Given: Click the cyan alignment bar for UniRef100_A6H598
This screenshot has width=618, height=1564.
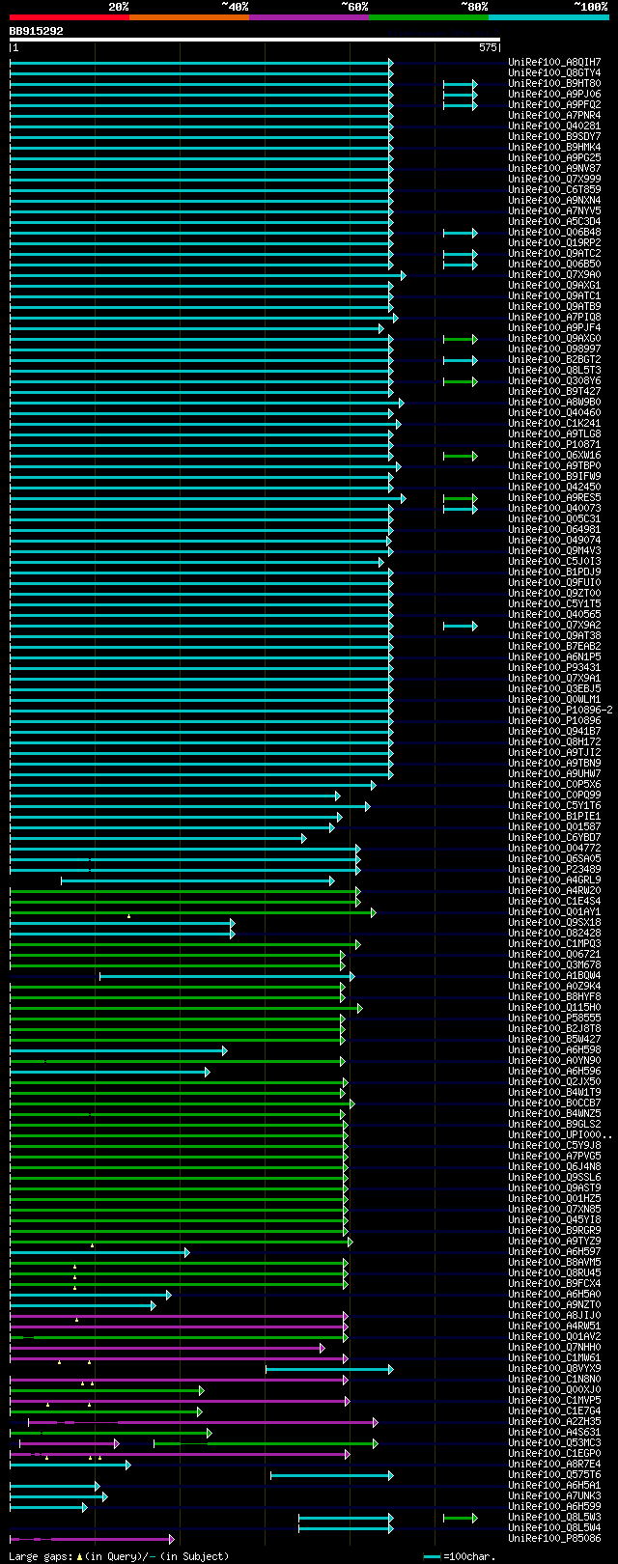Looking at the screenshot, I should [x=119, y=1050].
